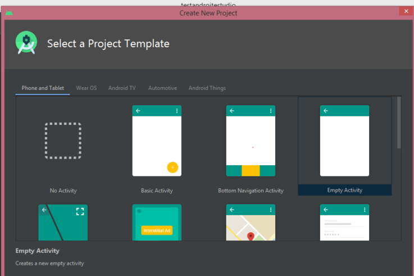Select the Empty Activity template preview
Image resolution: width=414 pixels, height=276 pixels.
pos(344,141)
